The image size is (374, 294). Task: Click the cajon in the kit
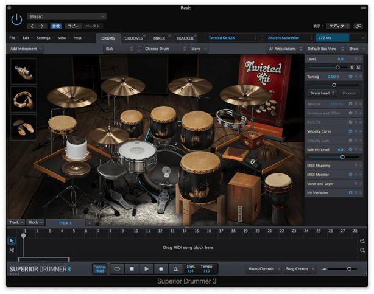pyautogui.click(x=243, y=197)
